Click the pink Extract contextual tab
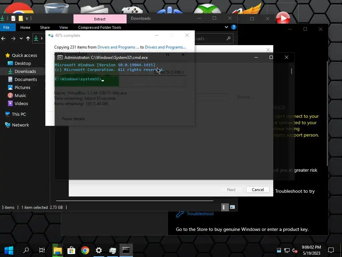This screenshot has width=342, height=257. (100, 19)
